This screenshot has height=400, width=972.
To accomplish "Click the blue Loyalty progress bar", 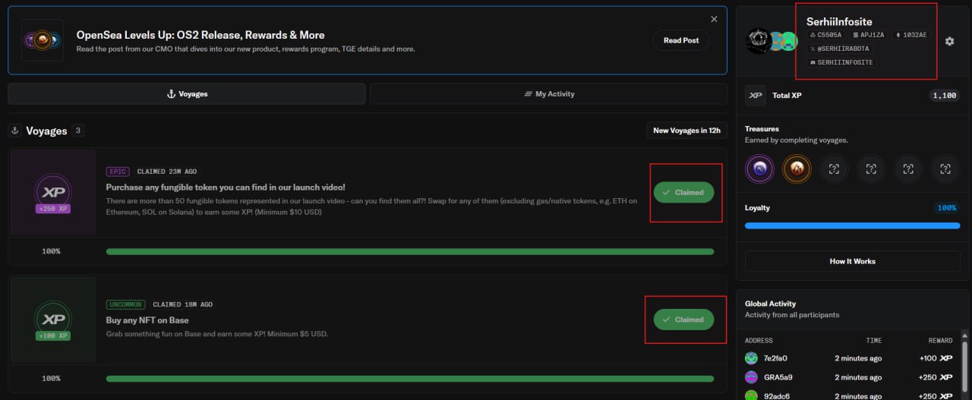I will coord(852,225).
